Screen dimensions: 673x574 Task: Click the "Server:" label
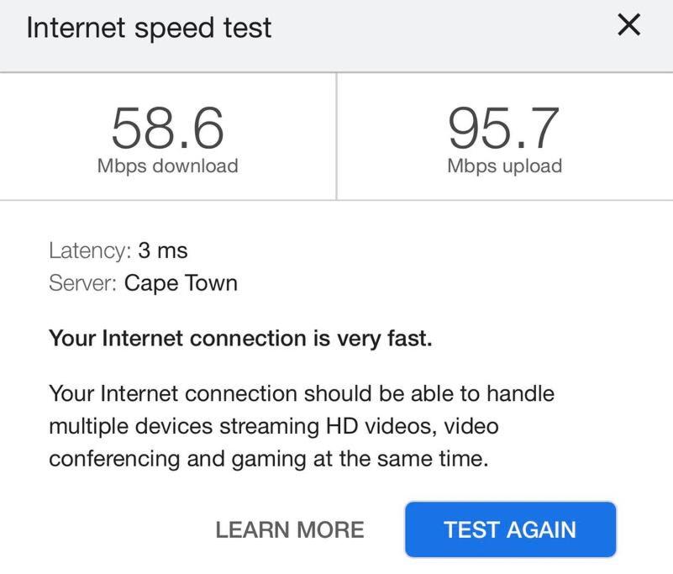(83, 283)
